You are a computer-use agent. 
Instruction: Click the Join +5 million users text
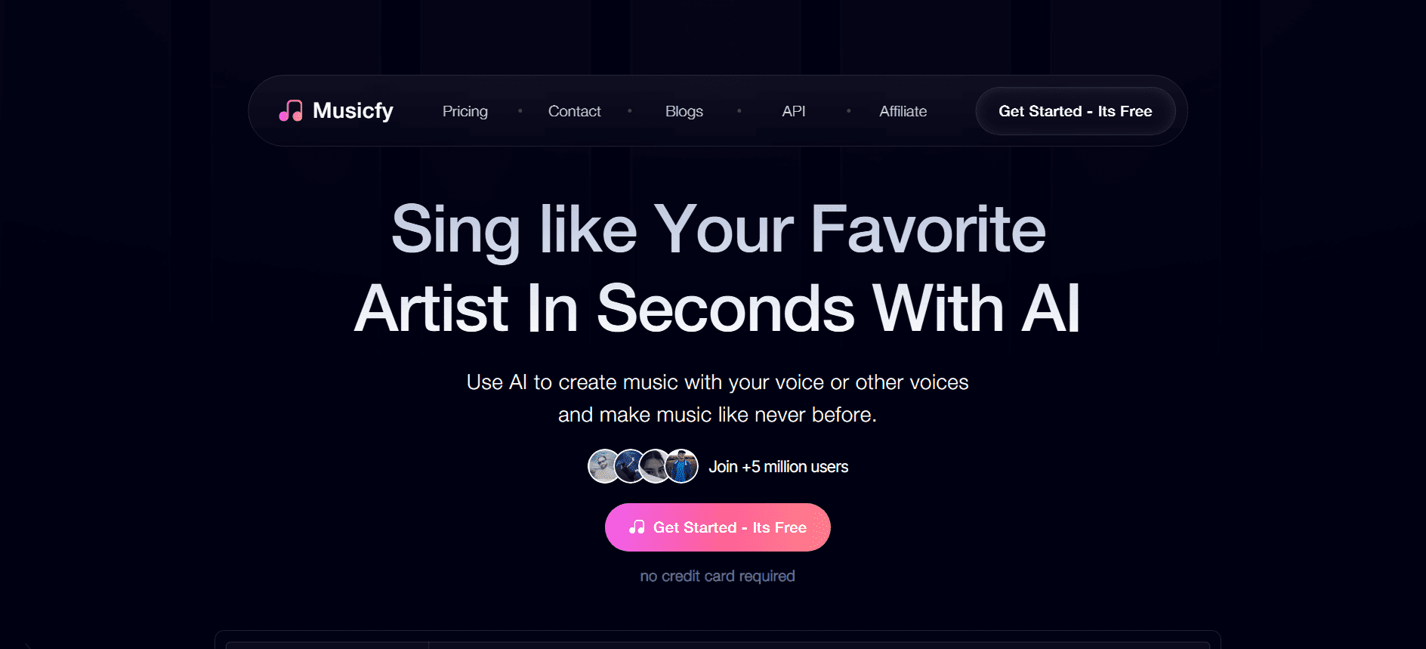coord(777,466)
